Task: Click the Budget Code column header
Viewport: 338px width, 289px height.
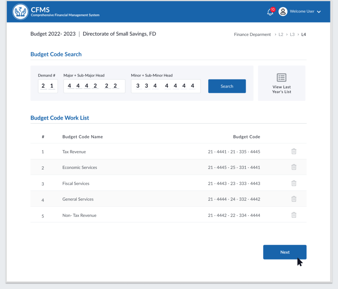Action: (x=246, y=137)
